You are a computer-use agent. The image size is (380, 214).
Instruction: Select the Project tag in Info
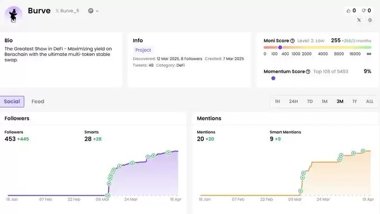pyautogui.click(x=143, y=50)
